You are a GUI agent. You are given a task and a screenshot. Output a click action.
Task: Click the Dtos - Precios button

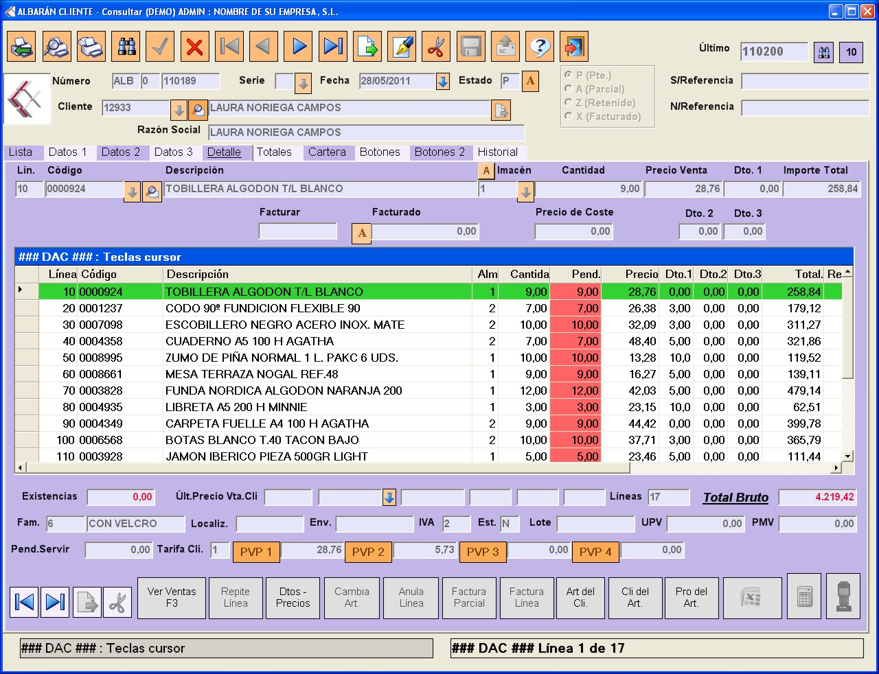[x=293, y=598]
